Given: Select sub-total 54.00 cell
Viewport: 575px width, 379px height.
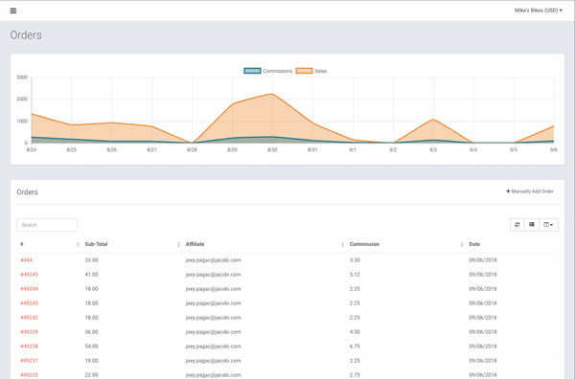Looking at the screenshot, I should click(x=91, y=346).
